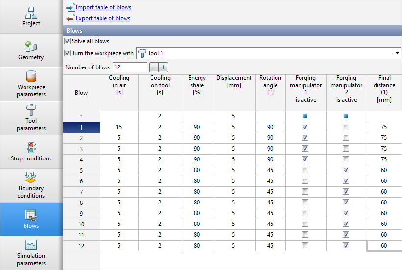Viewport: 402px width, 270px height.
Task: Select the Blows tab in sidebar
Action: (31, 219)
